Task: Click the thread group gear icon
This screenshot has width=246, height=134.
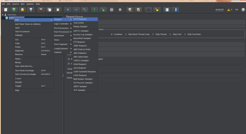Action: 6,18
